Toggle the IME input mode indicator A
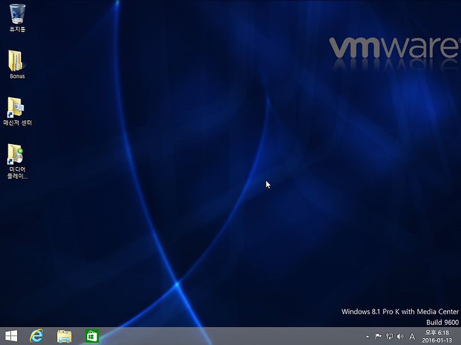Viewport: 461px width, 345px height. [412, 337]
